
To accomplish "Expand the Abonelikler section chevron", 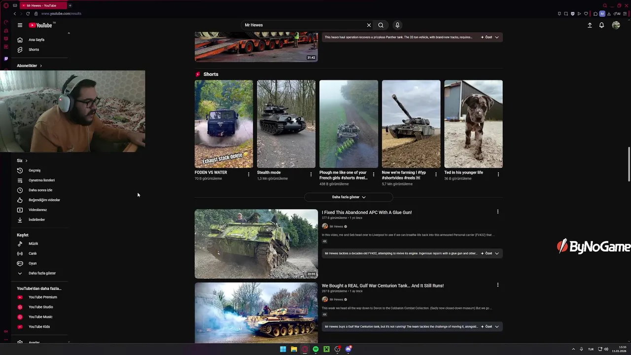I will pyautogui.click(x=41, y=66).
